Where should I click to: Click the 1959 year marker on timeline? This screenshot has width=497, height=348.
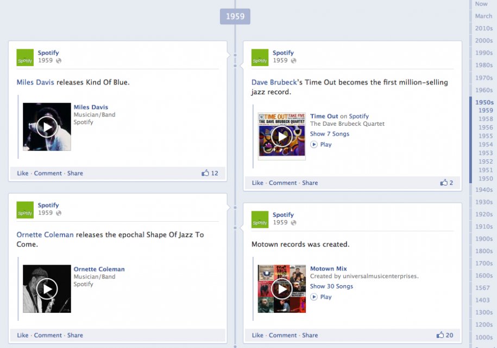click(235, 16)
